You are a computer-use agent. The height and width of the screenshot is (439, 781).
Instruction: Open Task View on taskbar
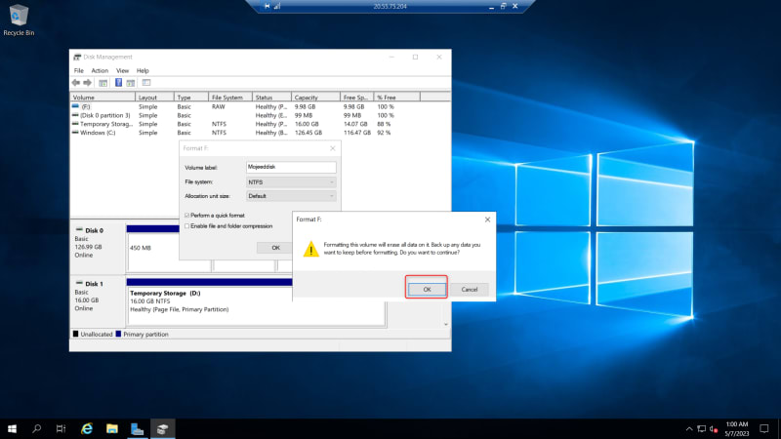pyautogui.click(x=61, y=428)
